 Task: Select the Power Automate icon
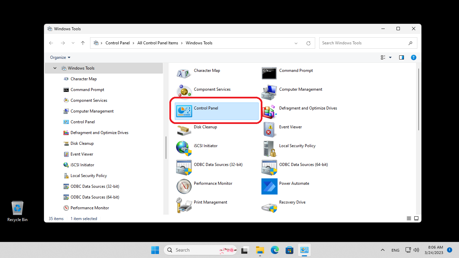pyautogui.click(x=269, y=186)
